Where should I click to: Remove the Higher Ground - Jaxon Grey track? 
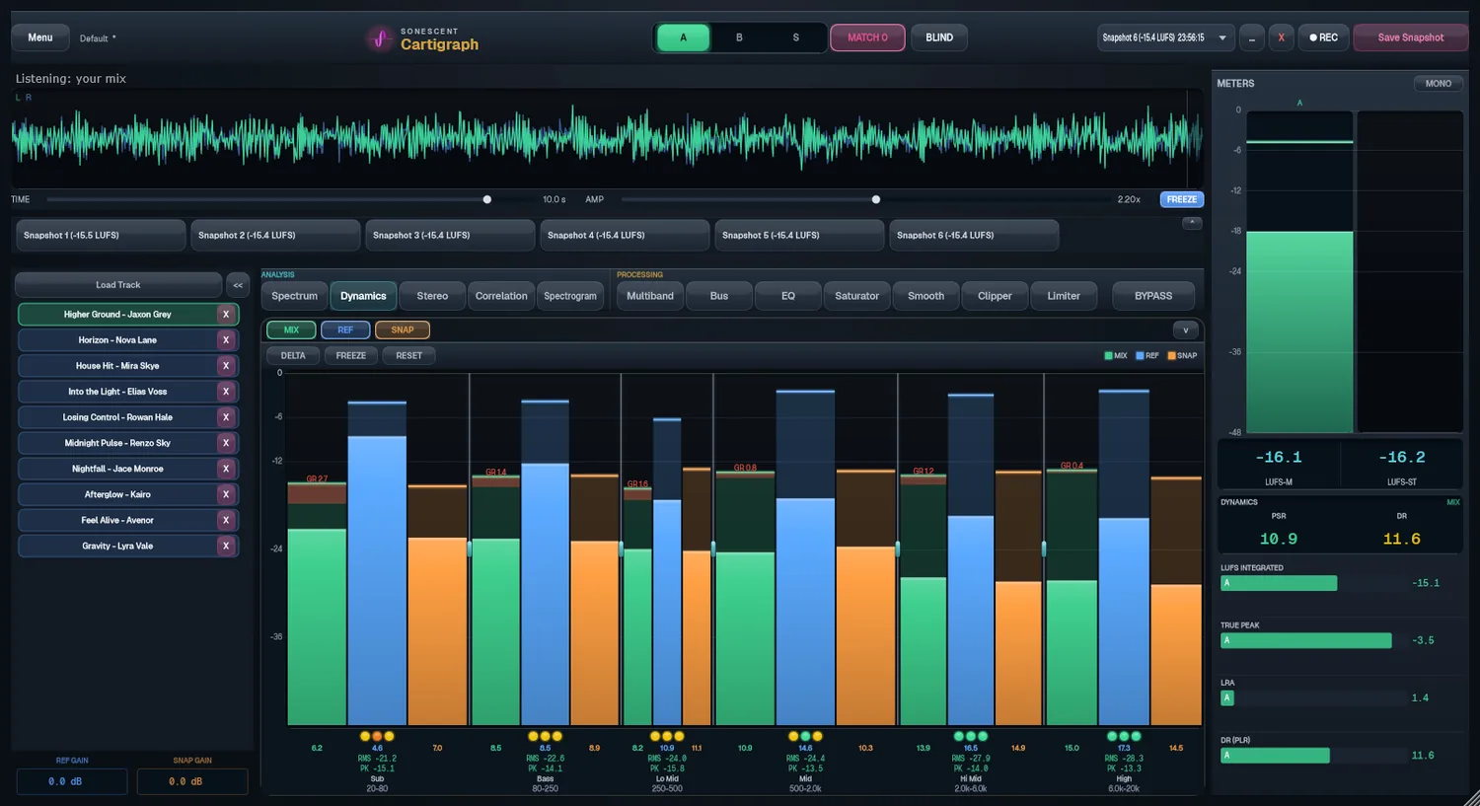click(226, 315)
